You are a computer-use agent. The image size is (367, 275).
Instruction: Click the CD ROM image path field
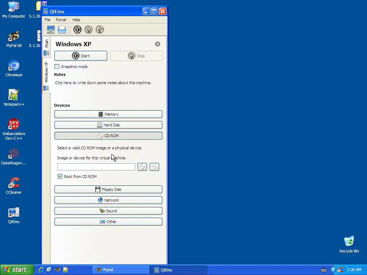tap(96, 167)
